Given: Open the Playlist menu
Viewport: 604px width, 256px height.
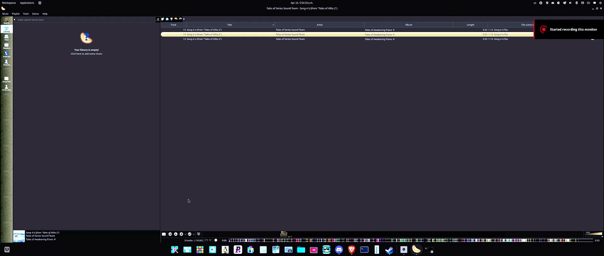Looking at the screenshot, I should pos(16,14).
